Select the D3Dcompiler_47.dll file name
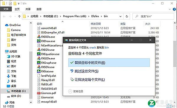The height and width of the screenshot is (108, 177). point(53,32)
